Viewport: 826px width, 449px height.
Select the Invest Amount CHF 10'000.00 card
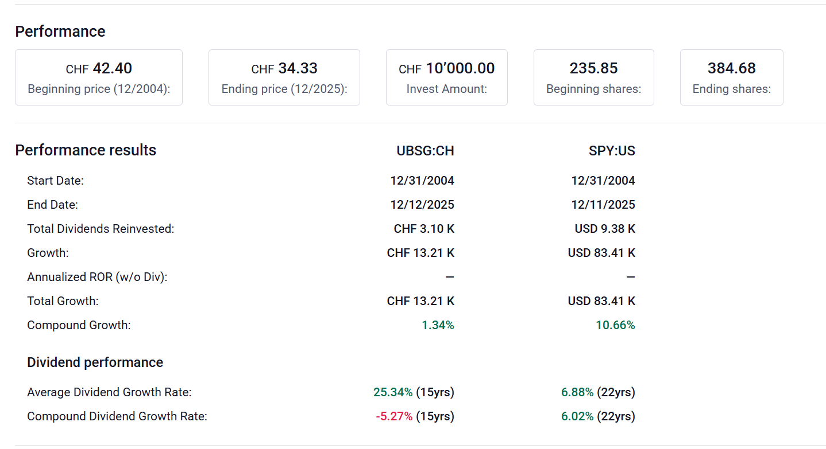coord(446,77)
